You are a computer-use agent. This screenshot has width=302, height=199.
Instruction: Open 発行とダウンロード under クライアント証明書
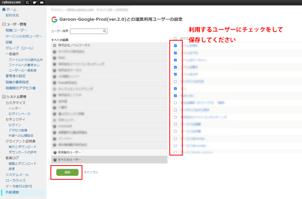(22, 147)
